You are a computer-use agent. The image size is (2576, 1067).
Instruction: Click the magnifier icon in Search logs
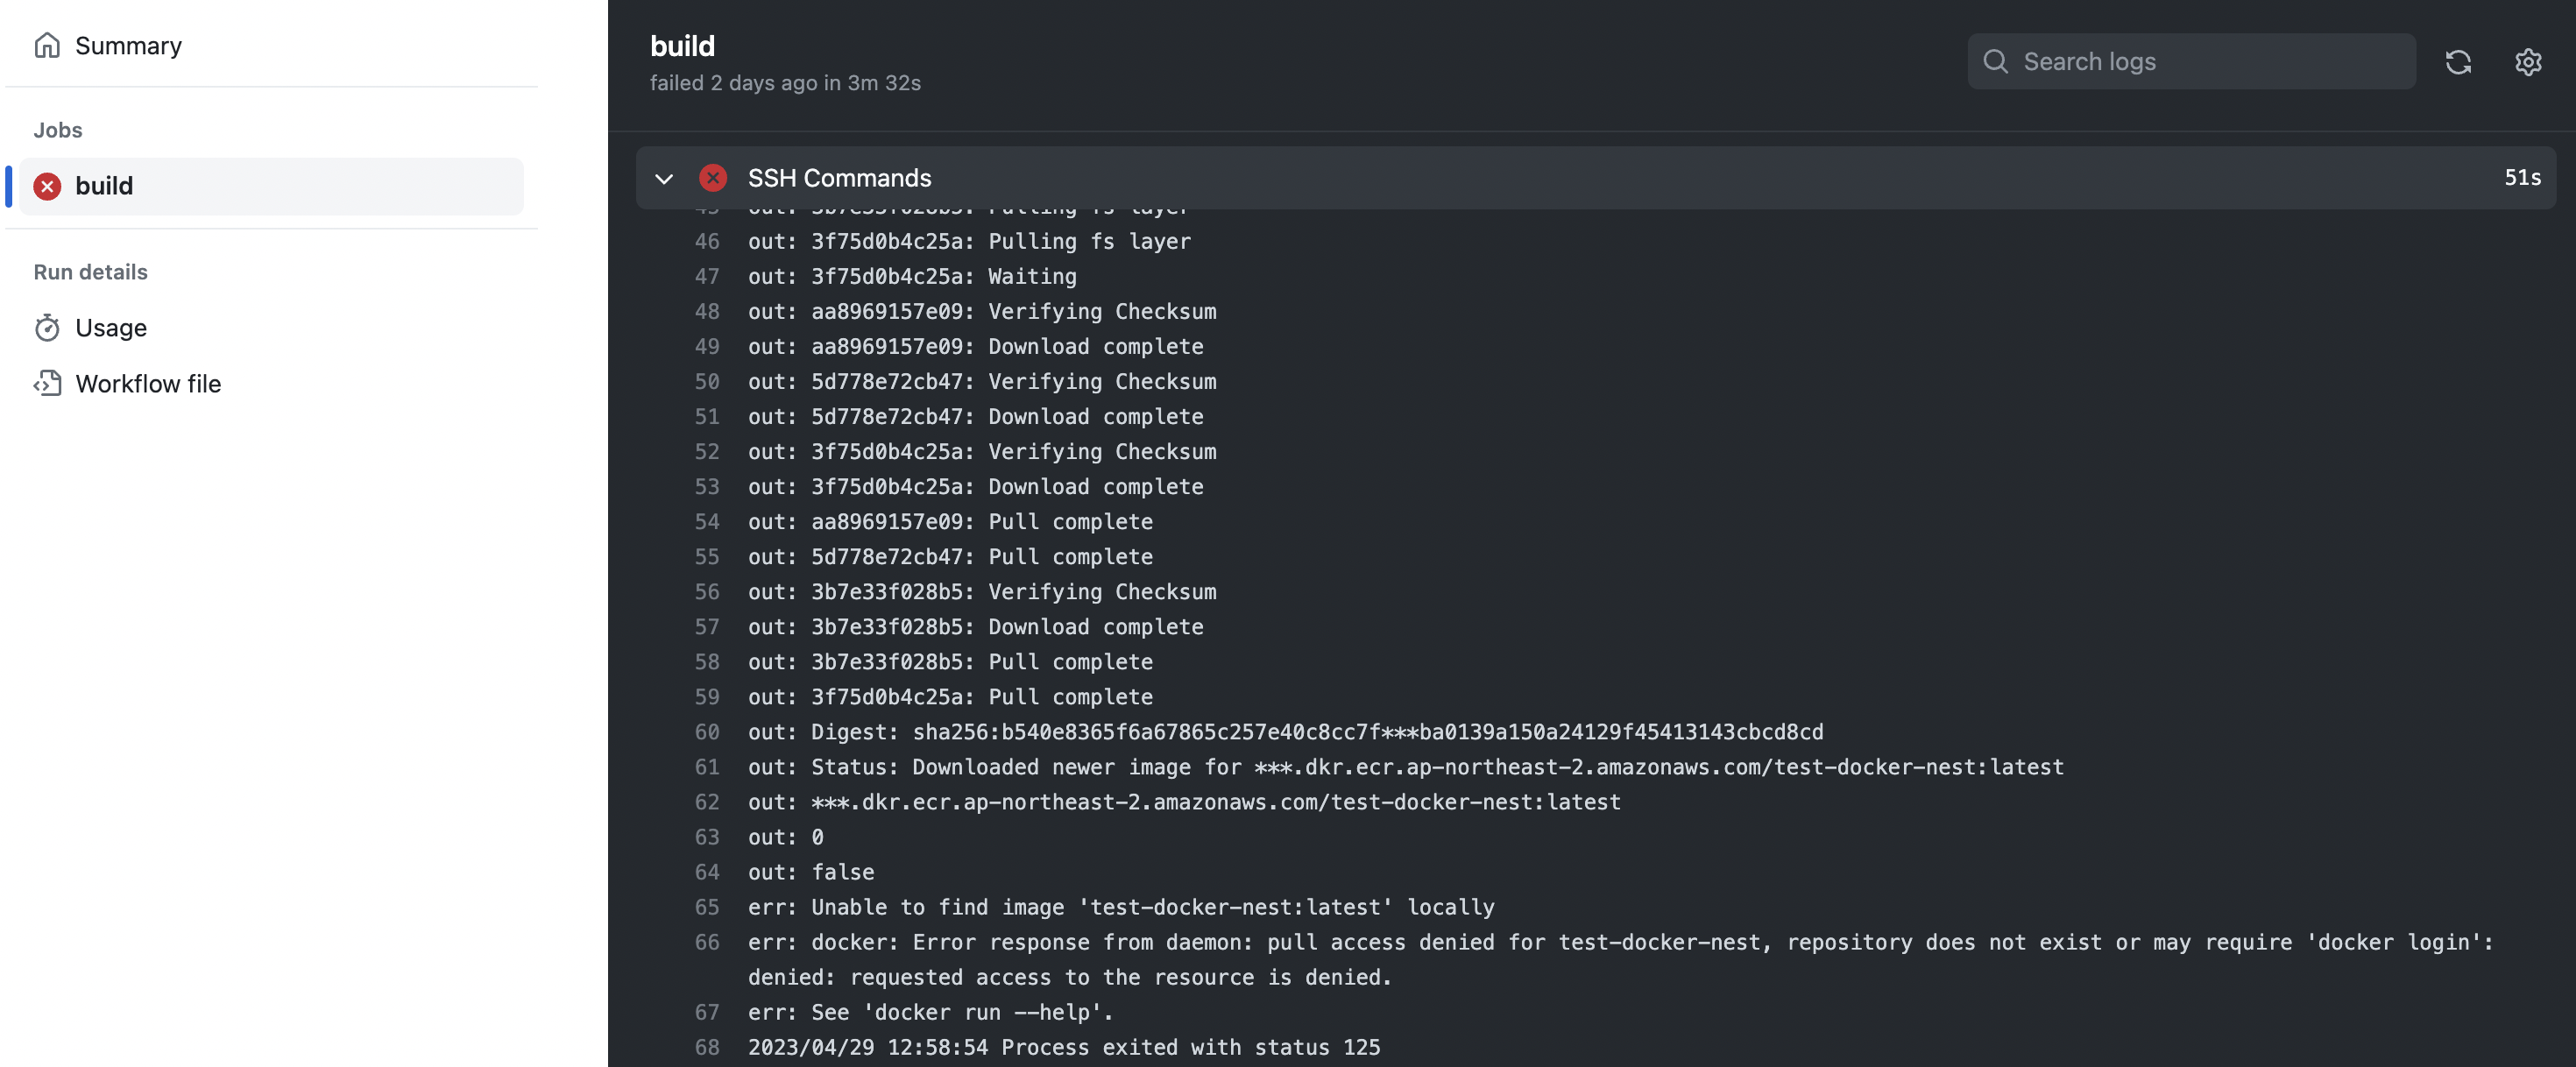click(1995, 62)
